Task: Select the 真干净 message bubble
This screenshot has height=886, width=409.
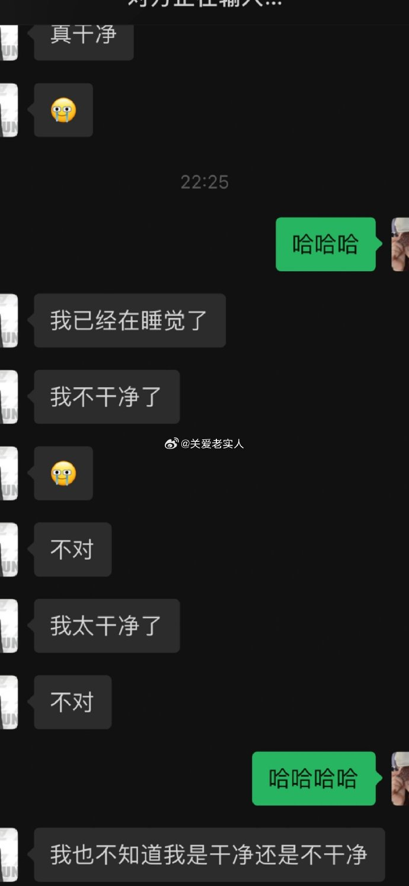Action: [x=84, y=42]
